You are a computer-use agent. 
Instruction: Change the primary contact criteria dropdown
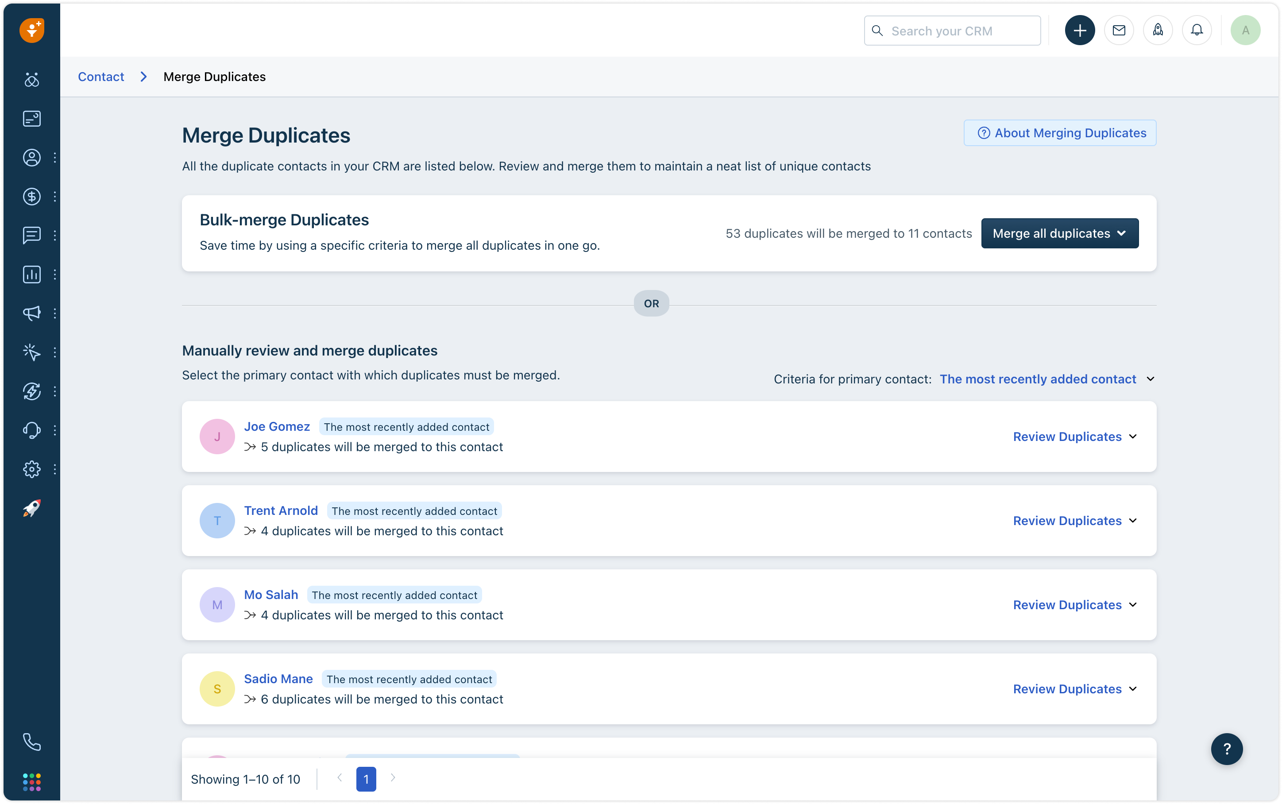point(1046,379)
